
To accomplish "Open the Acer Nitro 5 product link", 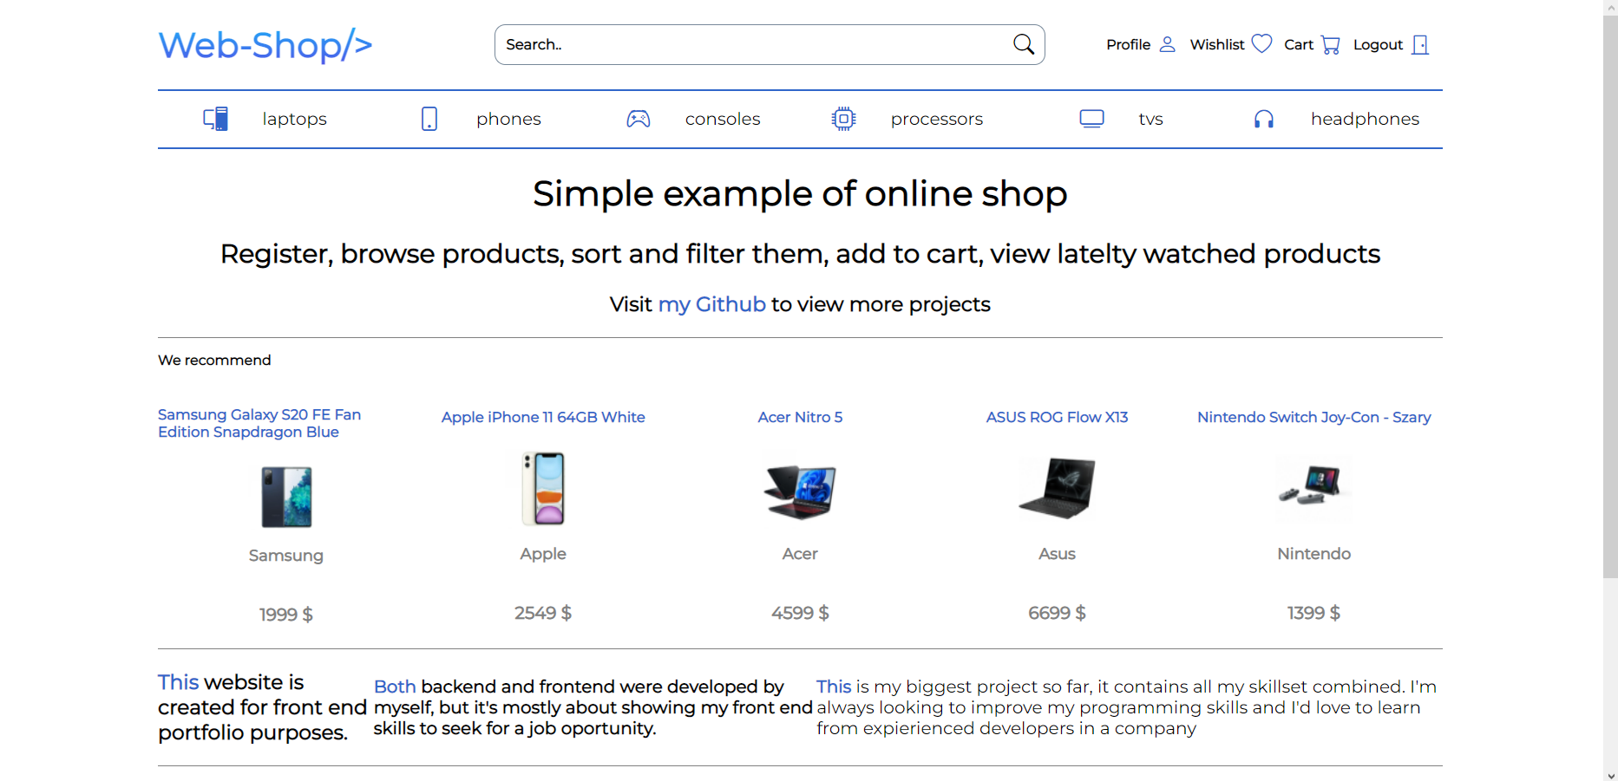I will (x=800, y=417).
